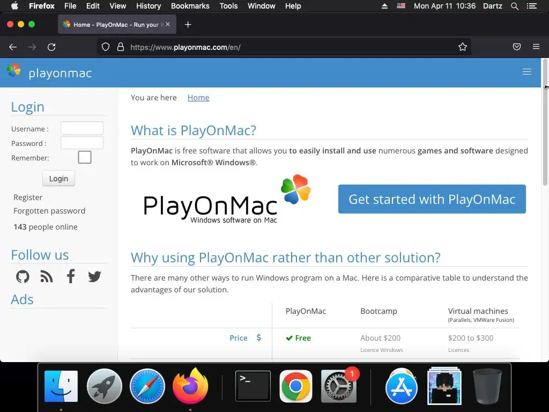Open a new tab with plus button
This screenshot has width=549, height=412.
[x=188, y=25]
